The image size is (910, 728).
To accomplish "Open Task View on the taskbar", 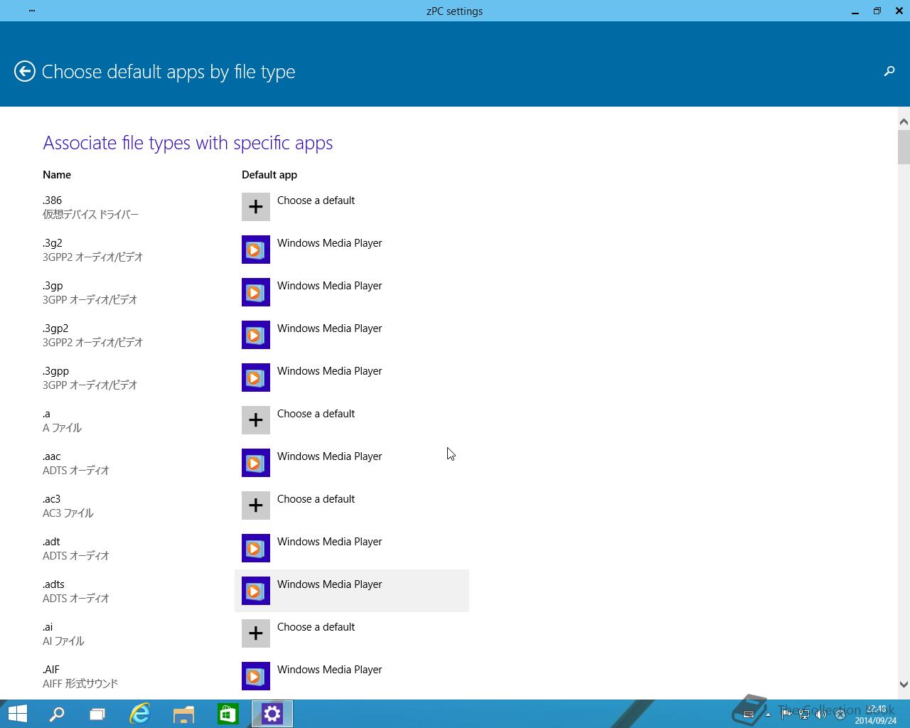I will [x=97, y=714].
